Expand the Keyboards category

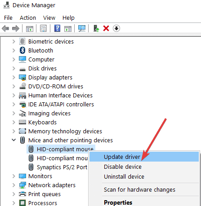[14, 122]
